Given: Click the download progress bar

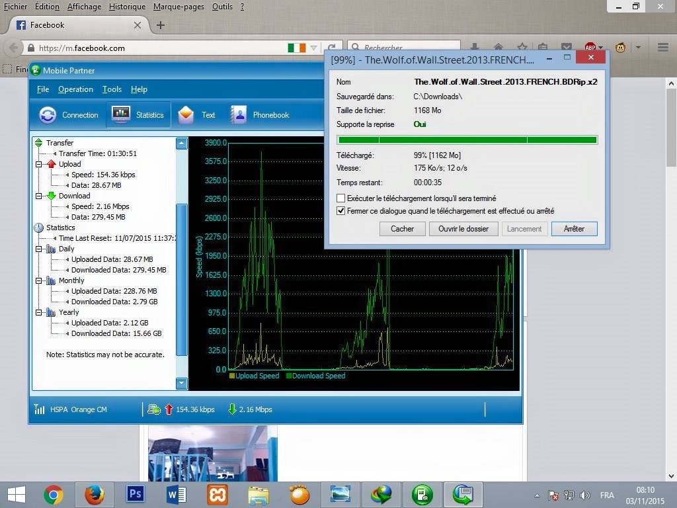Looking at the screenshot, I should pyautogui.click(x=467, y=140).
